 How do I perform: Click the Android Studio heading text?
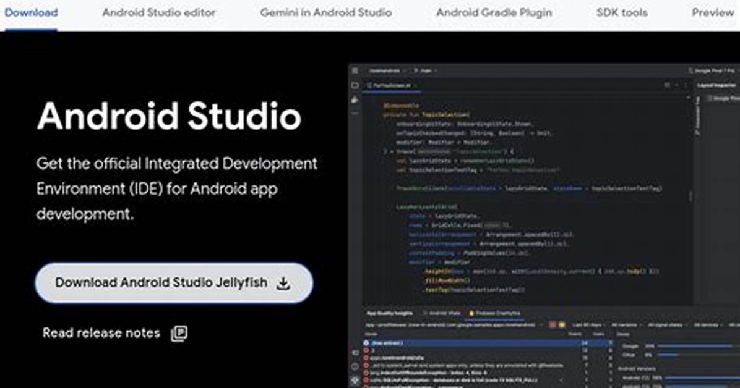[x=169, y=116]
